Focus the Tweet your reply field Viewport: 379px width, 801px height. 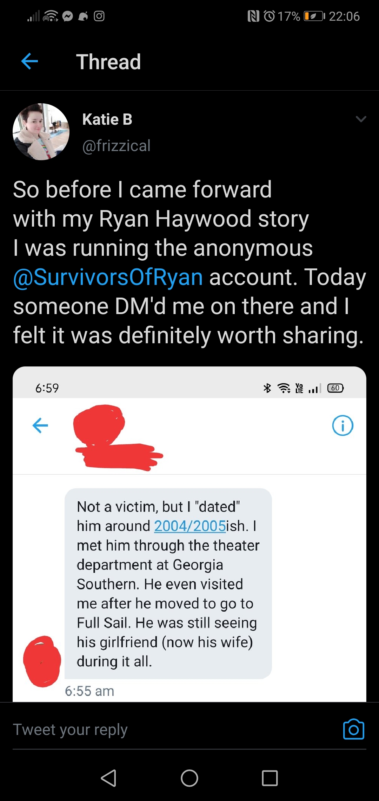pos(172,729)
